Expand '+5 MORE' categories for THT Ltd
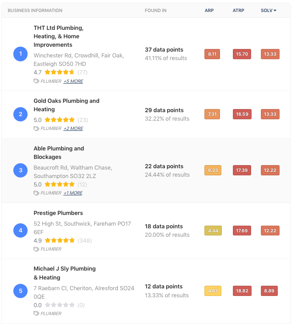 [x=73, y=81]
